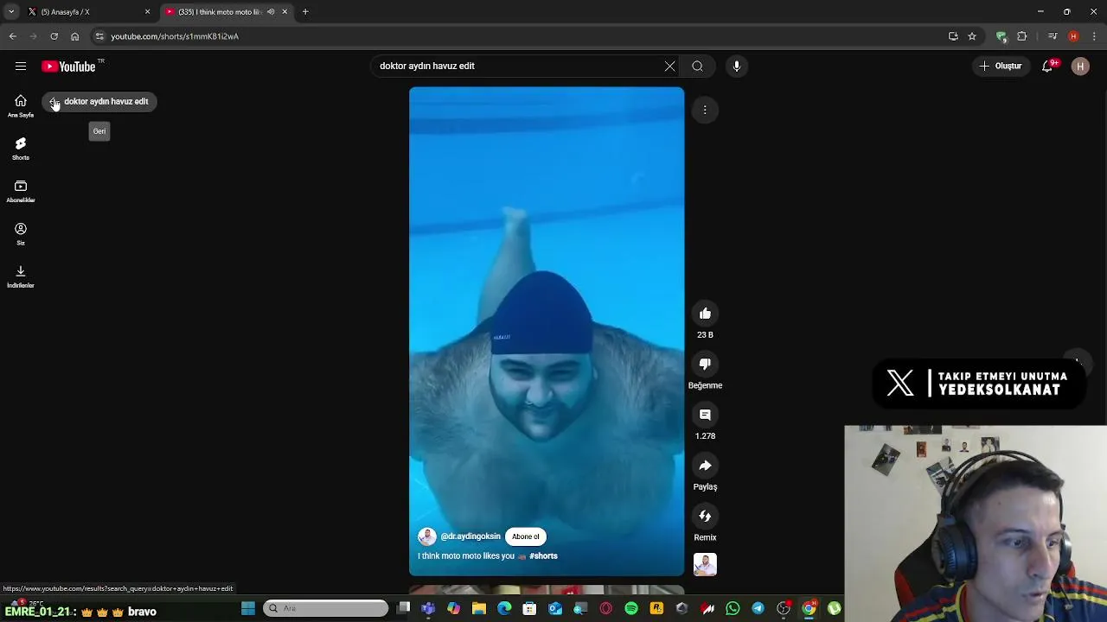Close the I think moto moto tab

coord(285,12)
